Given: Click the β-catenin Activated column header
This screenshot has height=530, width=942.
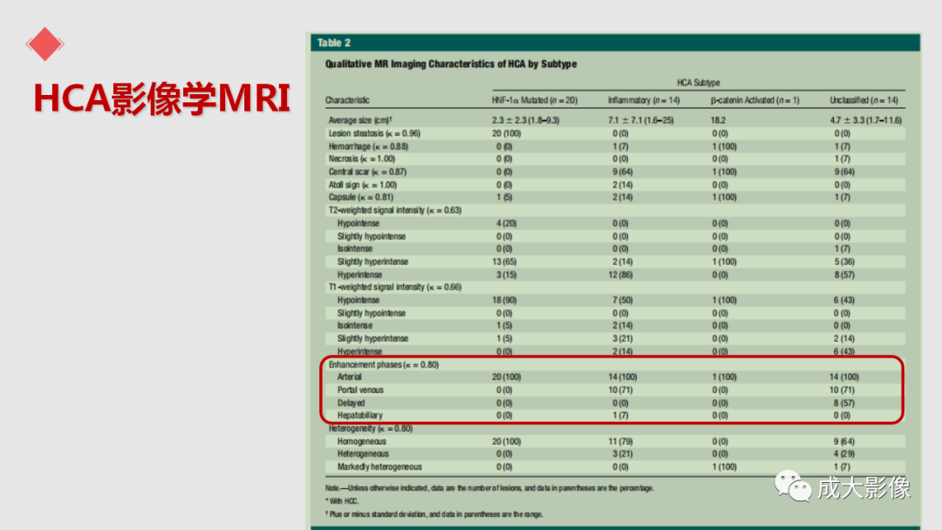Looking at the screenshot, I should (754, 100).
